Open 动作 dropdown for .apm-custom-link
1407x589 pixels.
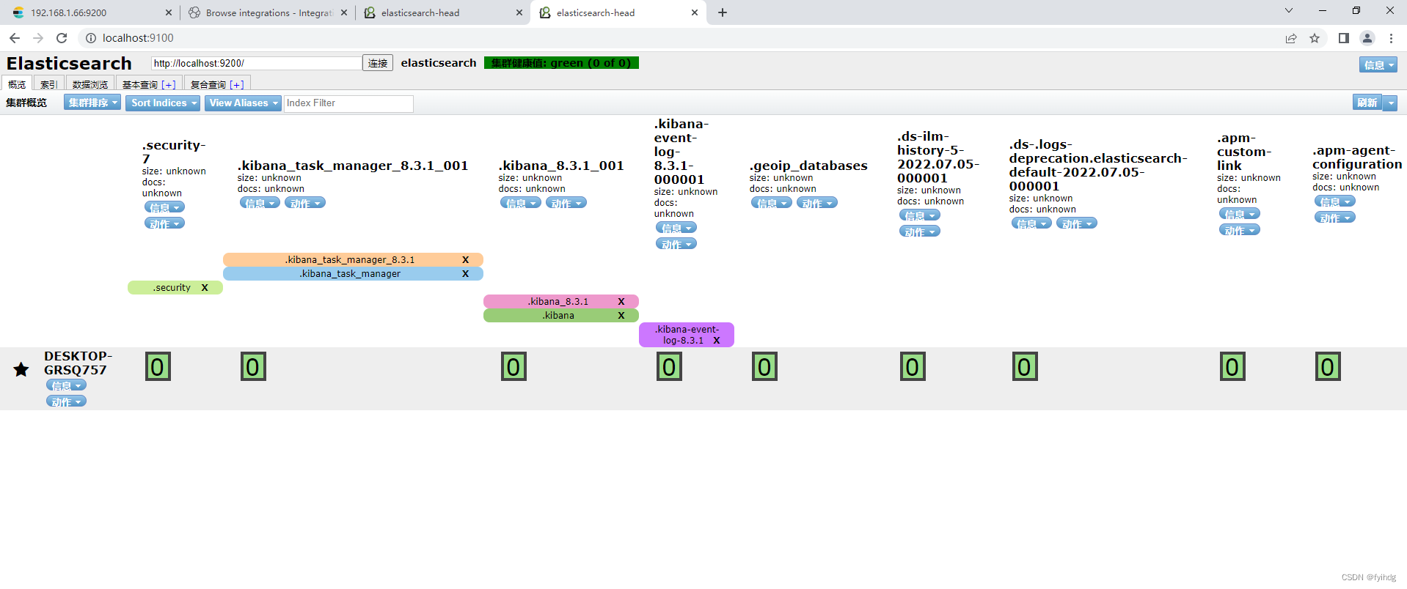pyautogui.click(x=1240, y=230)
